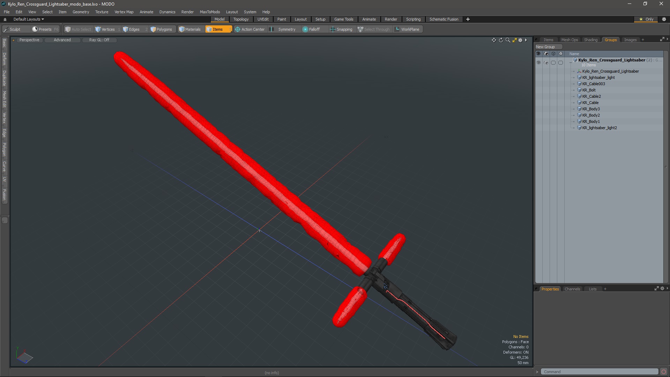Add a new layout tab with plus
Image resolution: width=670 pixels, height=377 pixels.
(468, 19)
